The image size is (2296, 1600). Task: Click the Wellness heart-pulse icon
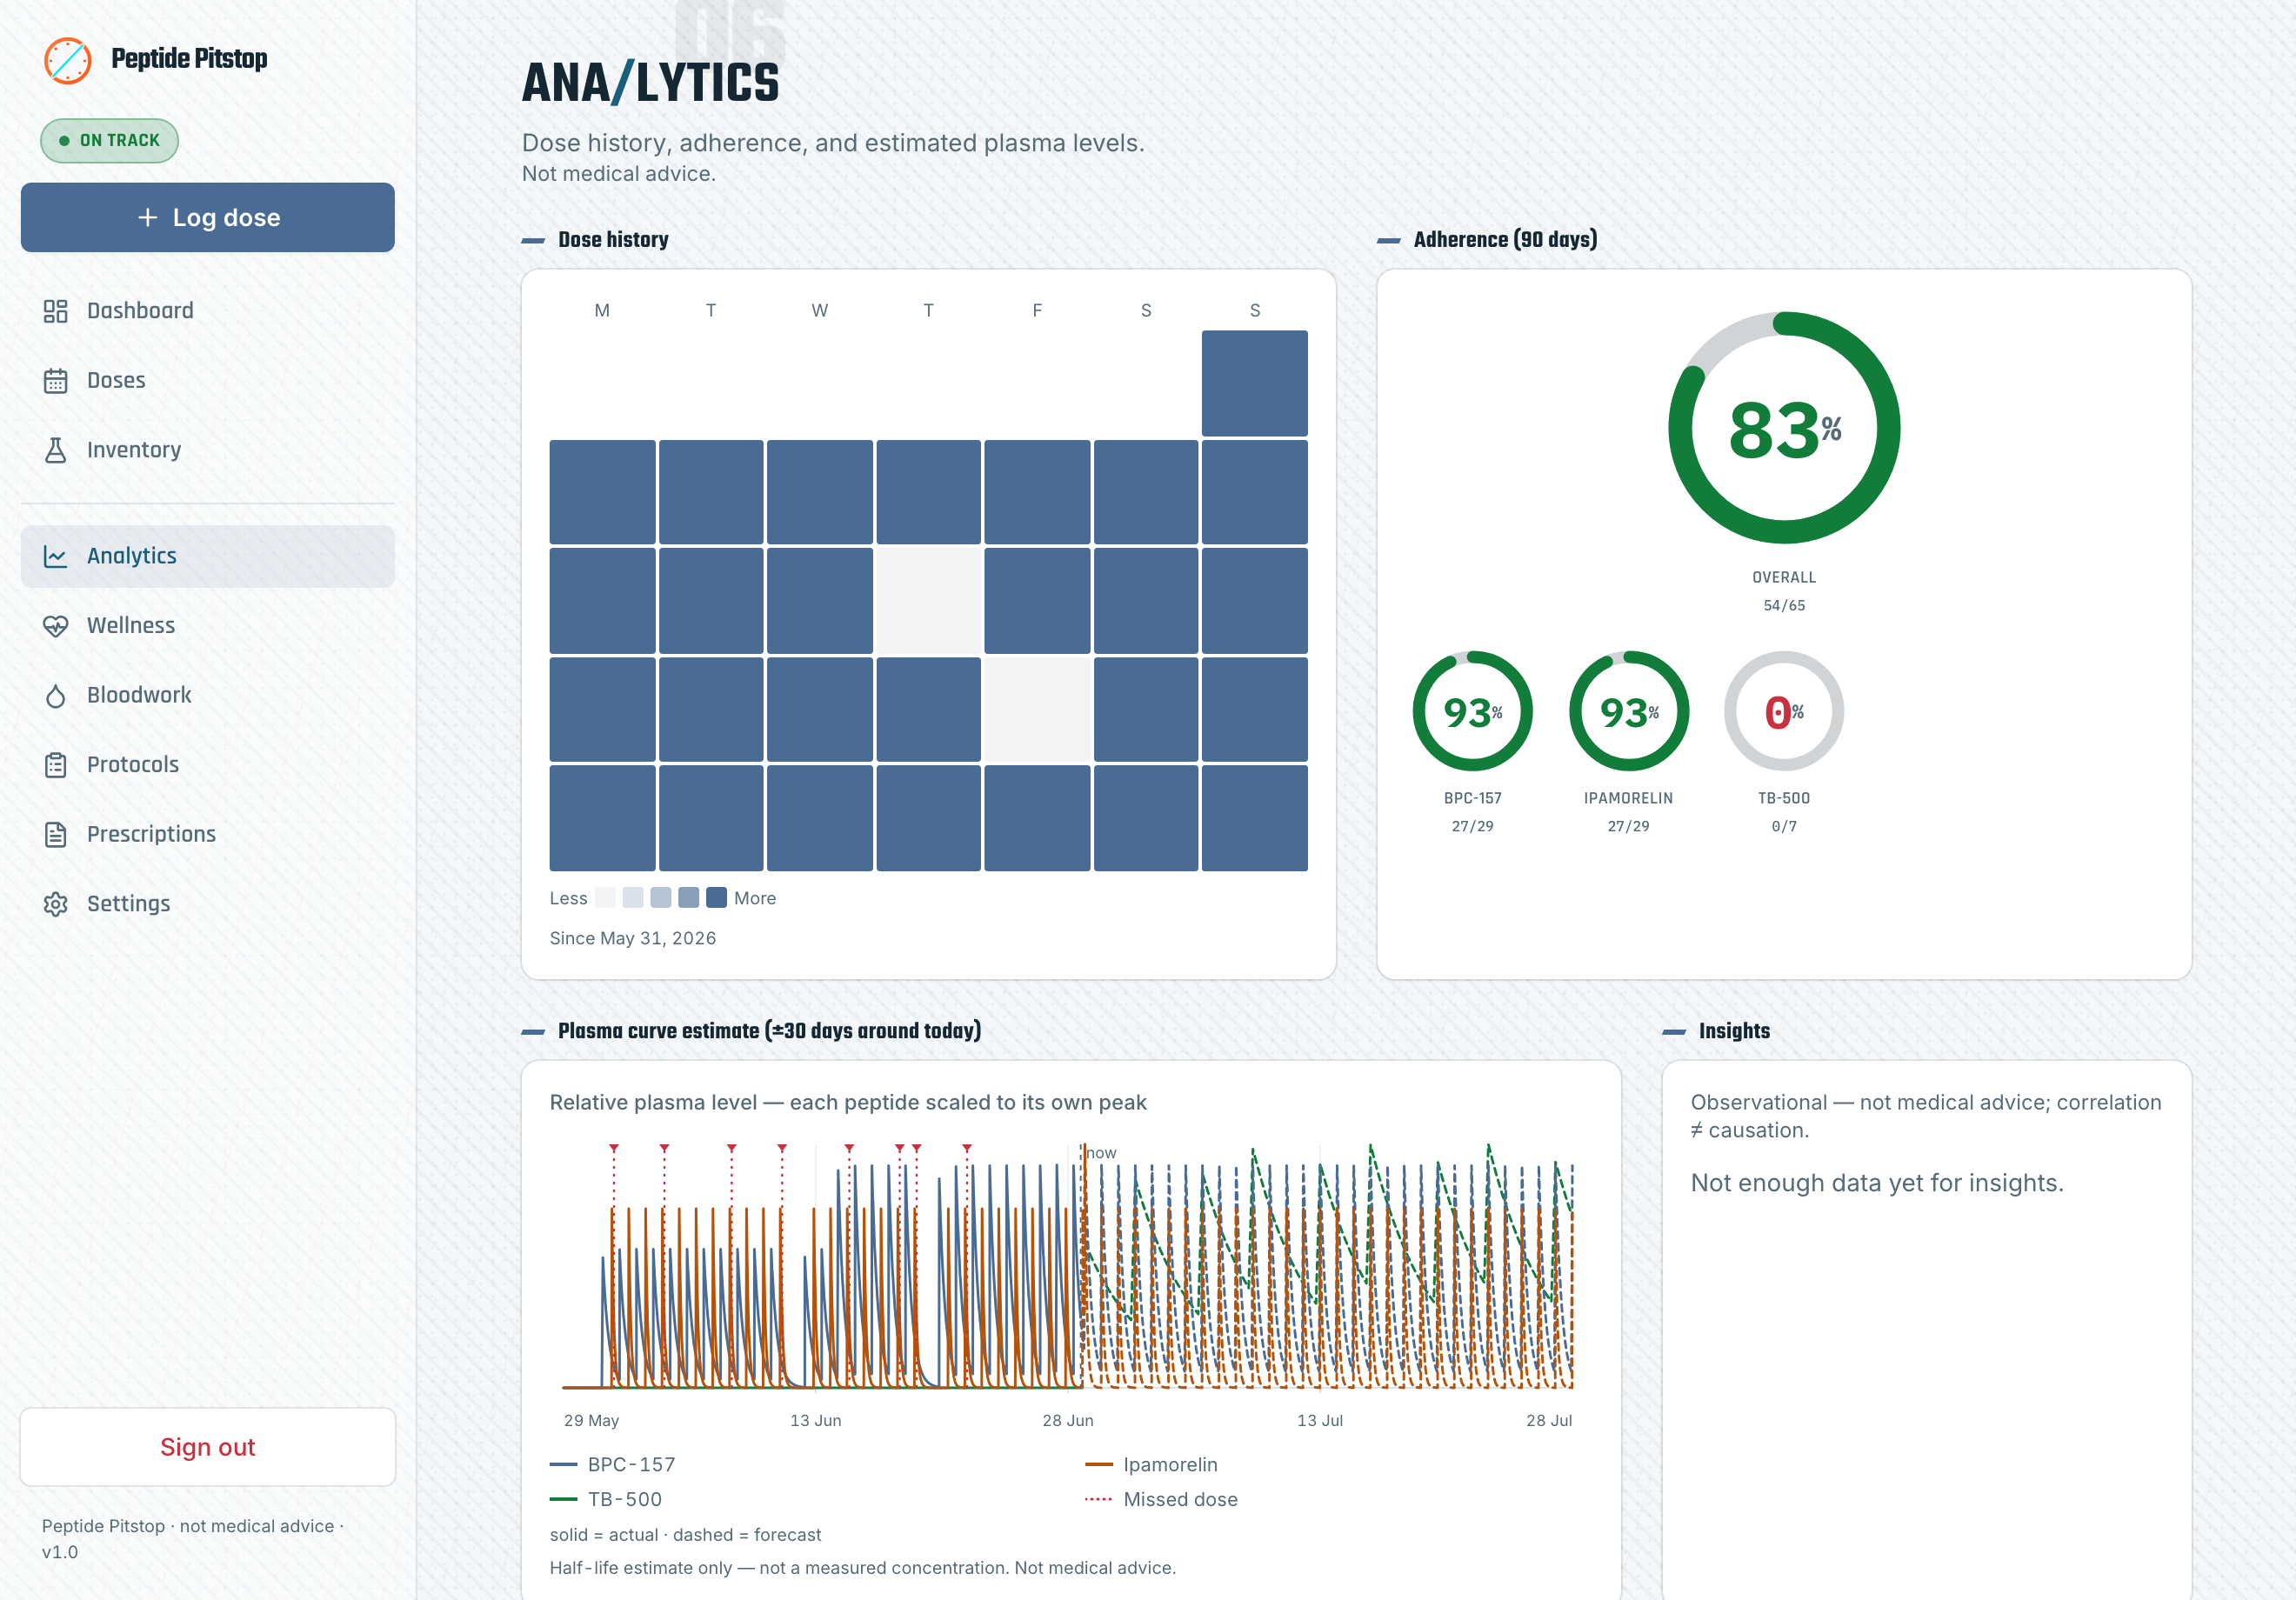[x=55, y=626]
